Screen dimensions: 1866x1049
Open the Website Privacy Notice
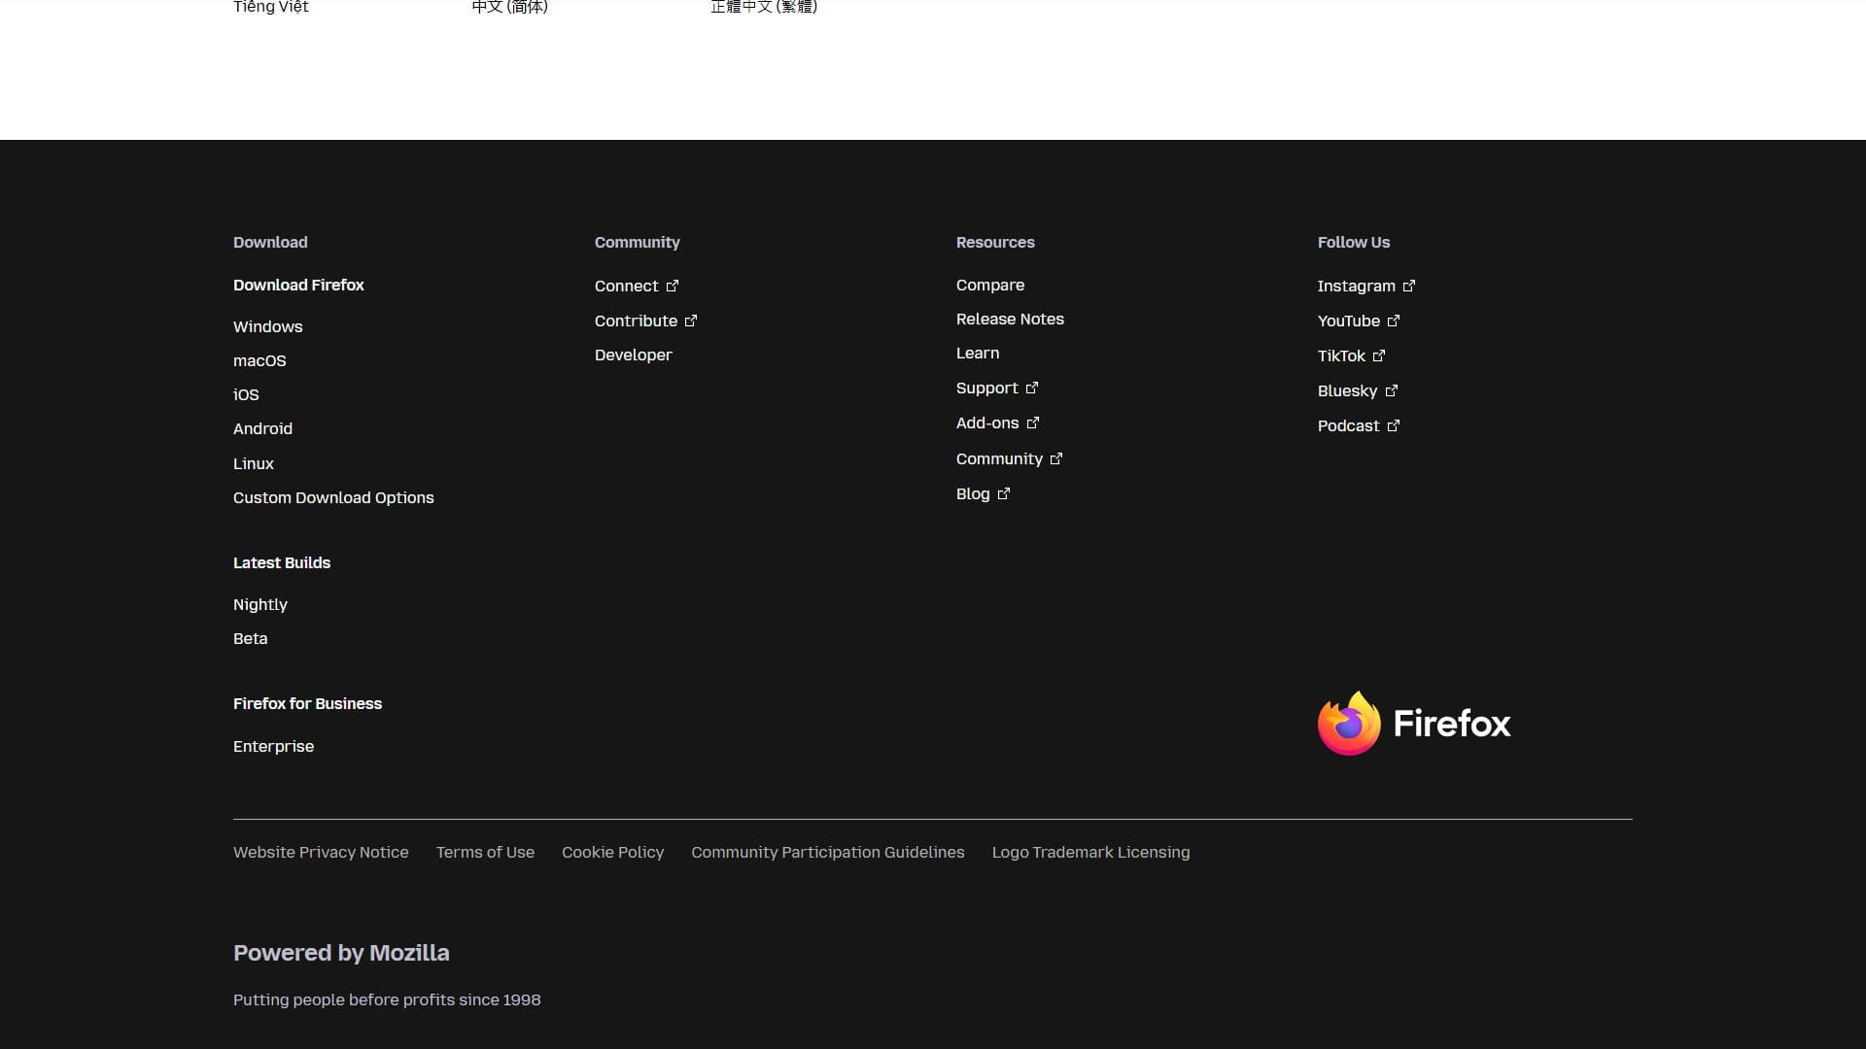click(321, 852)
